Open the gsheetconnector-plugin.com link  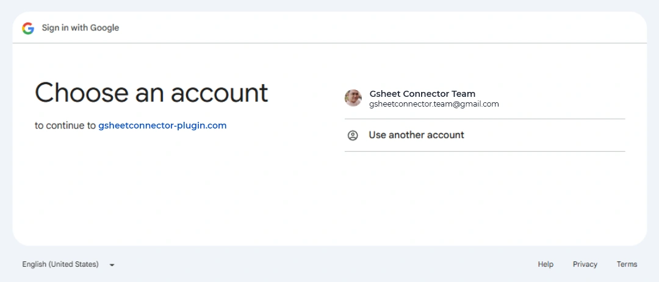162,125
